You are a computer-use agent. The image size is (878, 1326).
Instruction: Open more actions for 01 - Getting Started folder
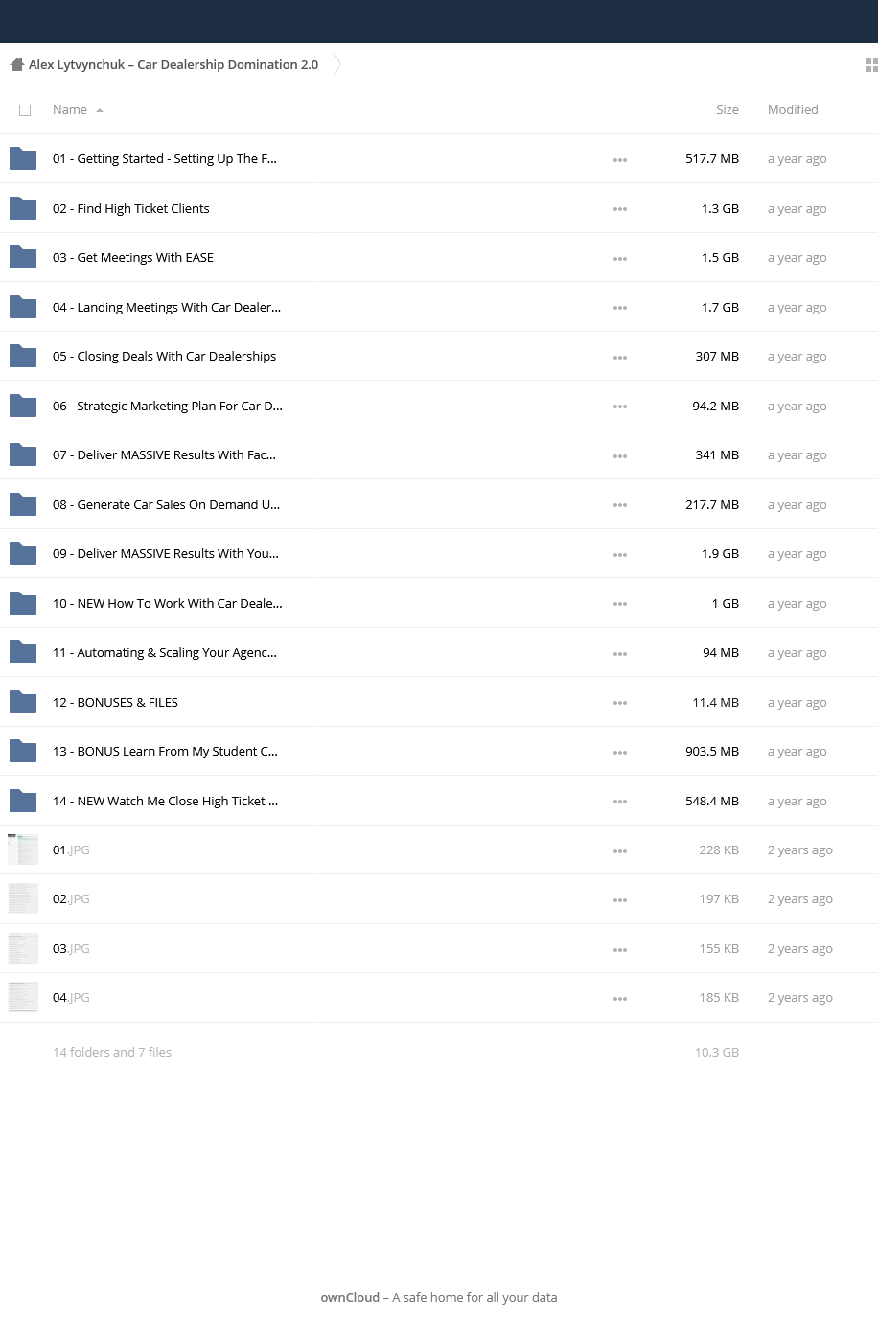pyautogui.click(x=620, y=160)
